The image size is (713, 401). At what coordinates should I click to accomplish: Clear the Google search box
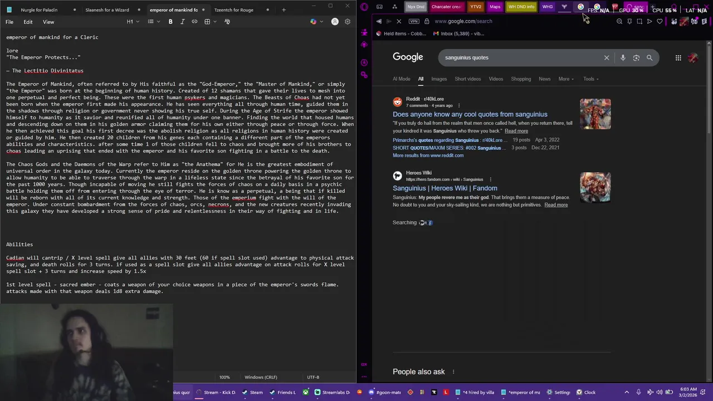607,57
